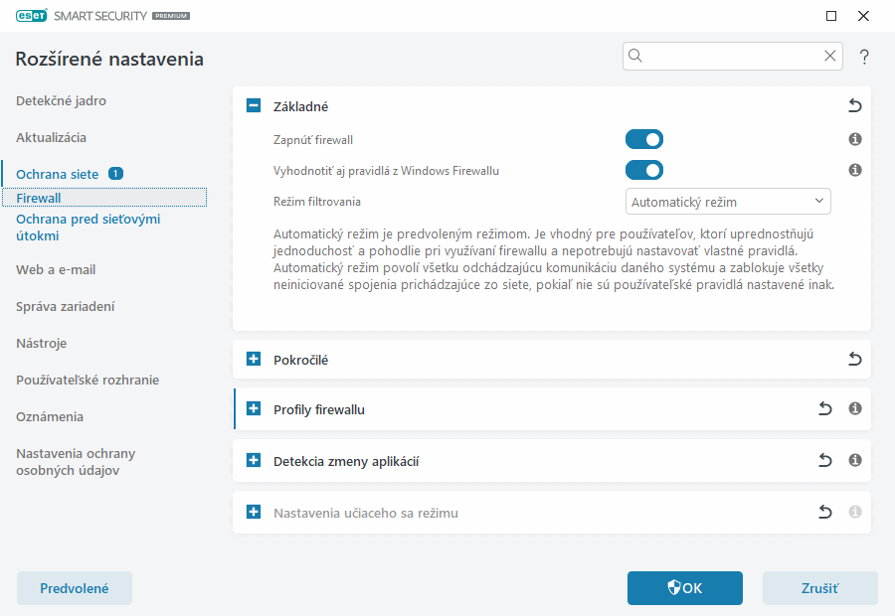Open help via the question mark icon
Screen dimensions: 895x616
[863, 56]
